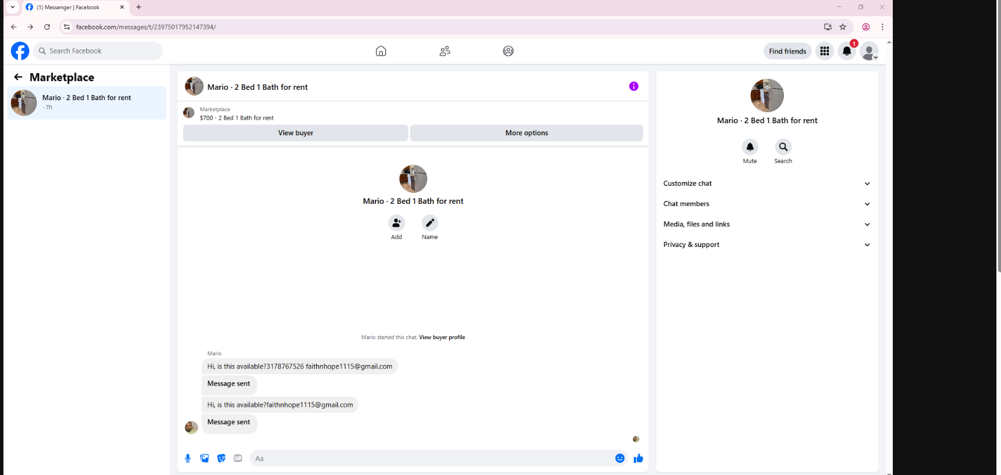Click the listing avatar in the right info panel
The width and height of the screenshot is (1001, 475).
767,96
